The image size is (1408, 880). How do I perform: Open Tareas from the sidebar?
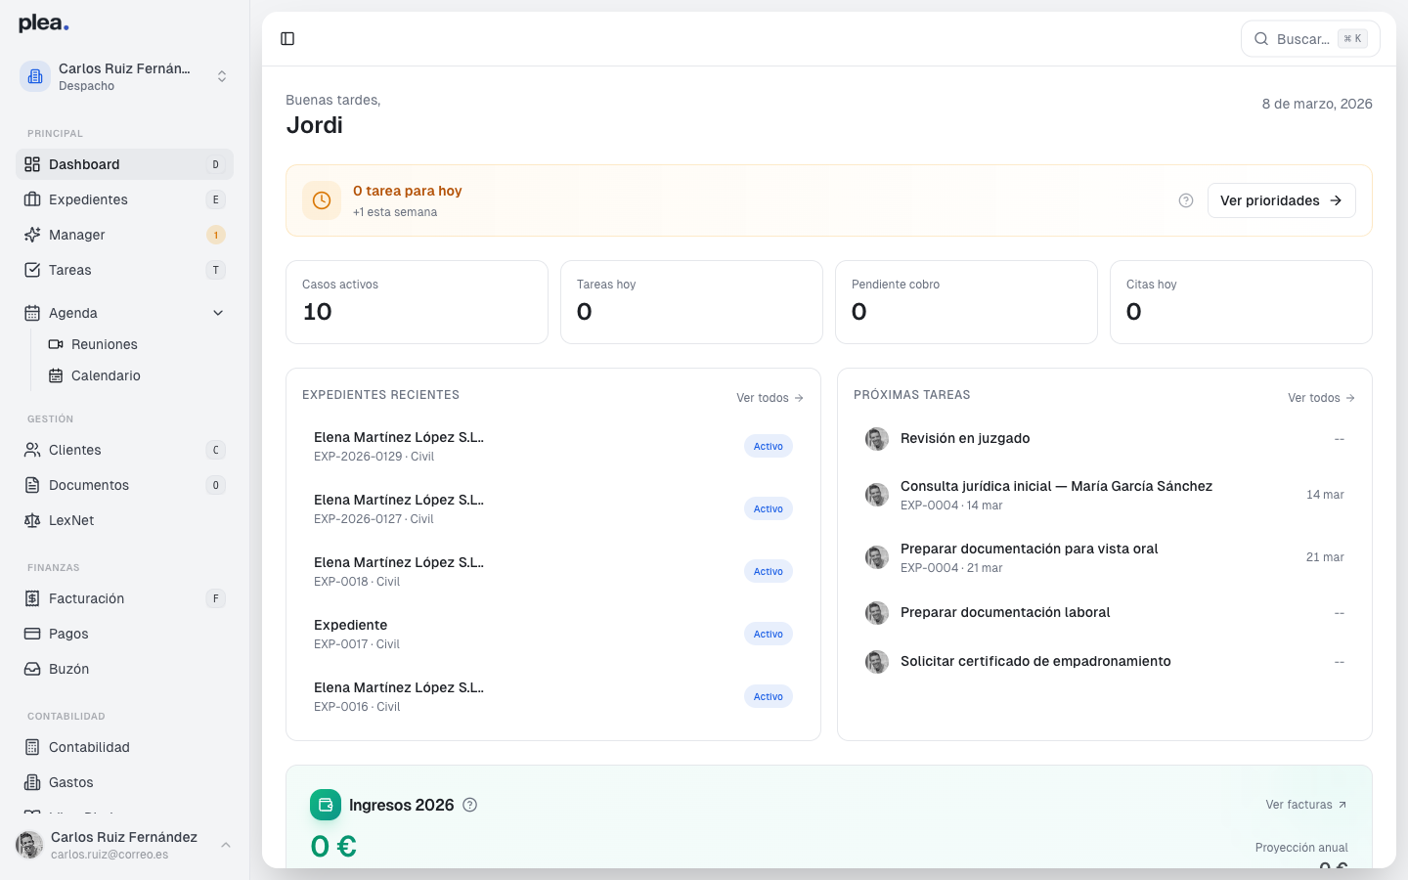[x=124, y=270]
